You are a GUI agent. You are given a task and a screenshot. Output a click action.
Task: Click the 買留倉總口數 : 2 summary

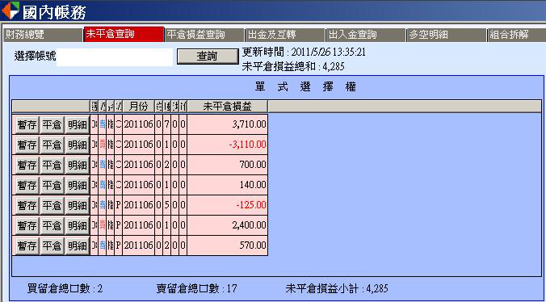pyautogui.click(x=65, y=288)
